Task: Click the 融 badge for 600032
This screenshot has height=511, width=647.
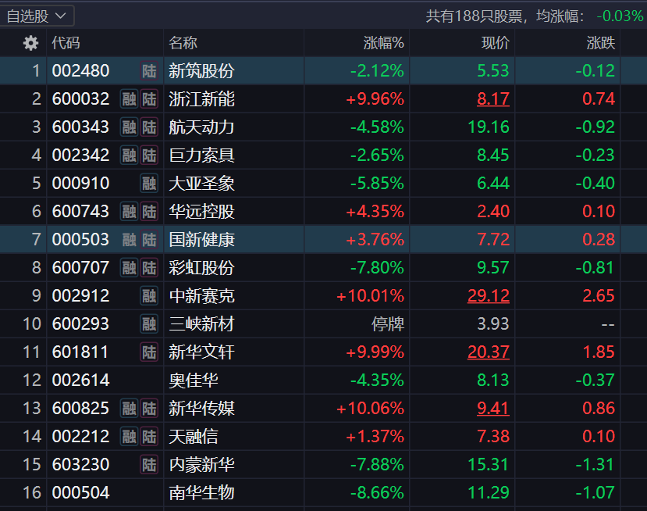Action: (129, 99)
